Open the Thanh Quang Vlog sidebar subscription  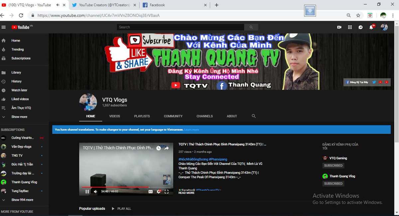point(24,182)
